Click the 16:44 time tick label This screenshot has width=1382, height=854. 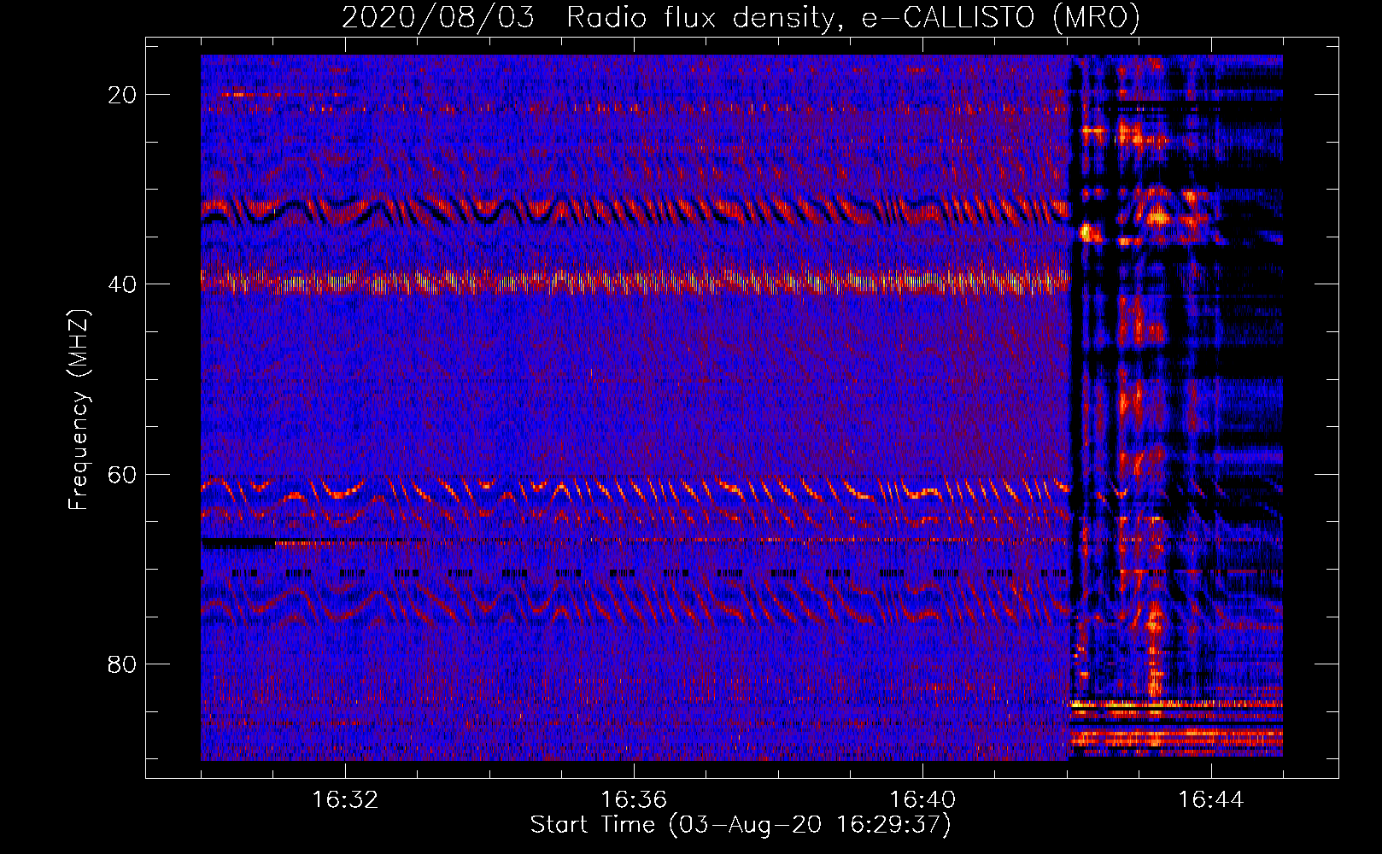point(1211,800)
